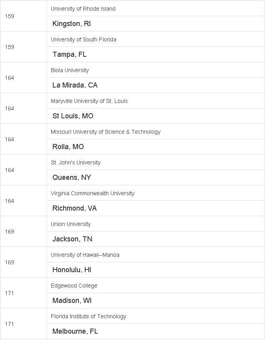Click the Honolulu, HI location text
265x340 pixels.
[71, 270]
